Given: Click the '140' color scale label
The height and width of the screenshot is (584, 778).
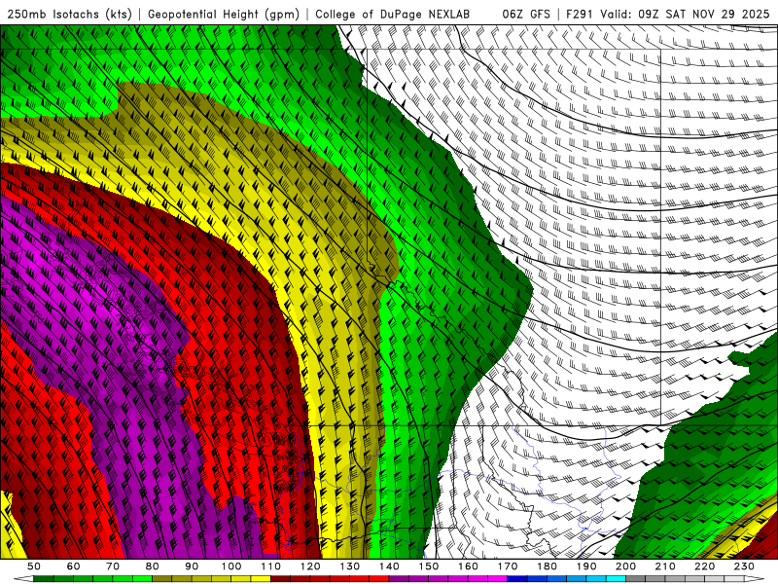Looking at the screenshot, I should pyautogui.click(x=389, y=566).
